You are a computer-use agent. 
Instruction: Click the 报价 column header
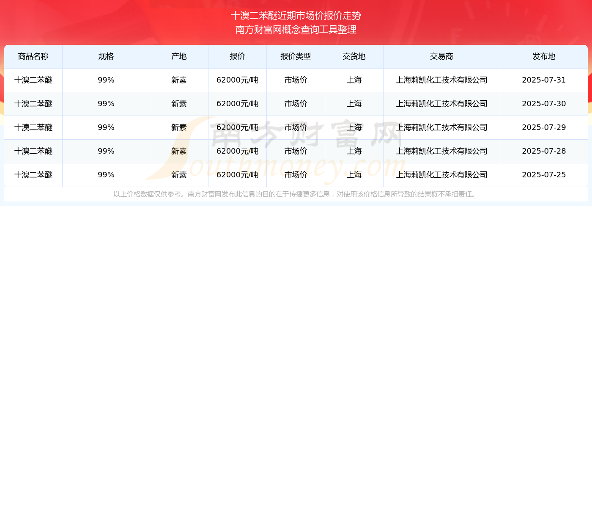pyautogui.click(x=238, y=56)
